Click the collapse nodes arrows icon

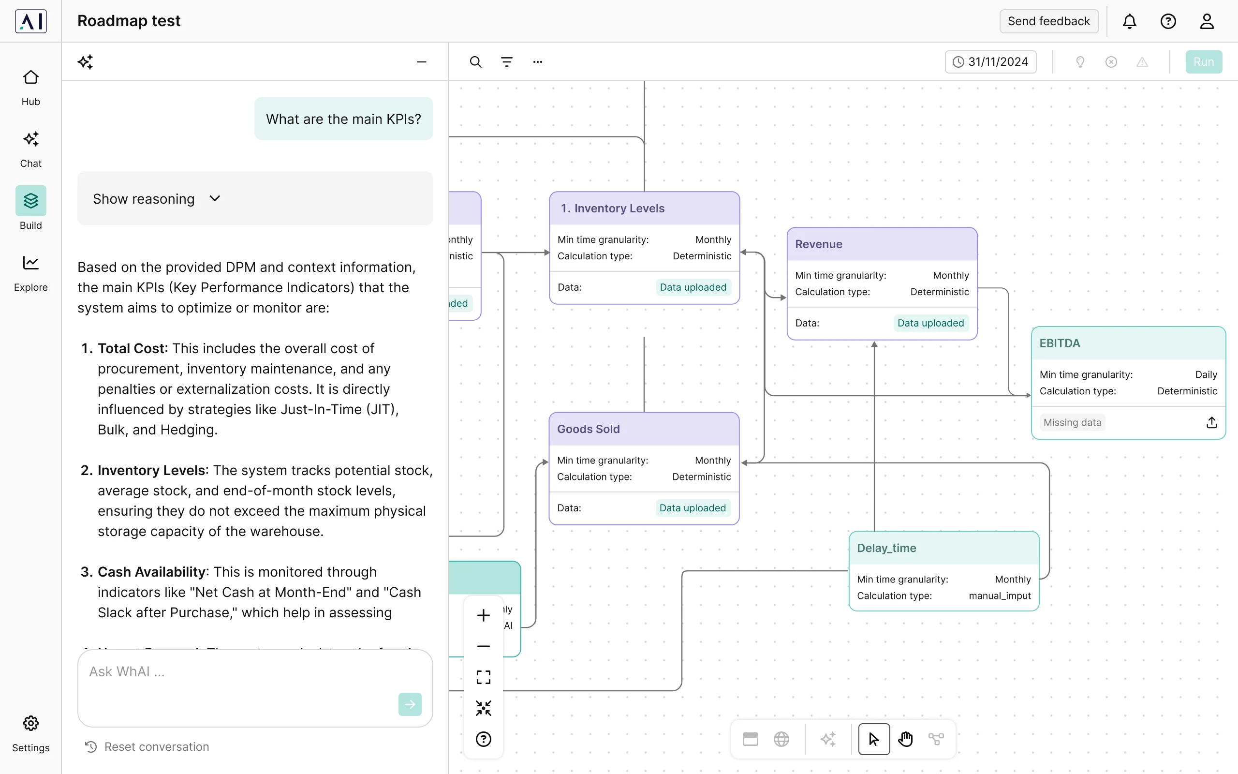(x=484, y=708)
